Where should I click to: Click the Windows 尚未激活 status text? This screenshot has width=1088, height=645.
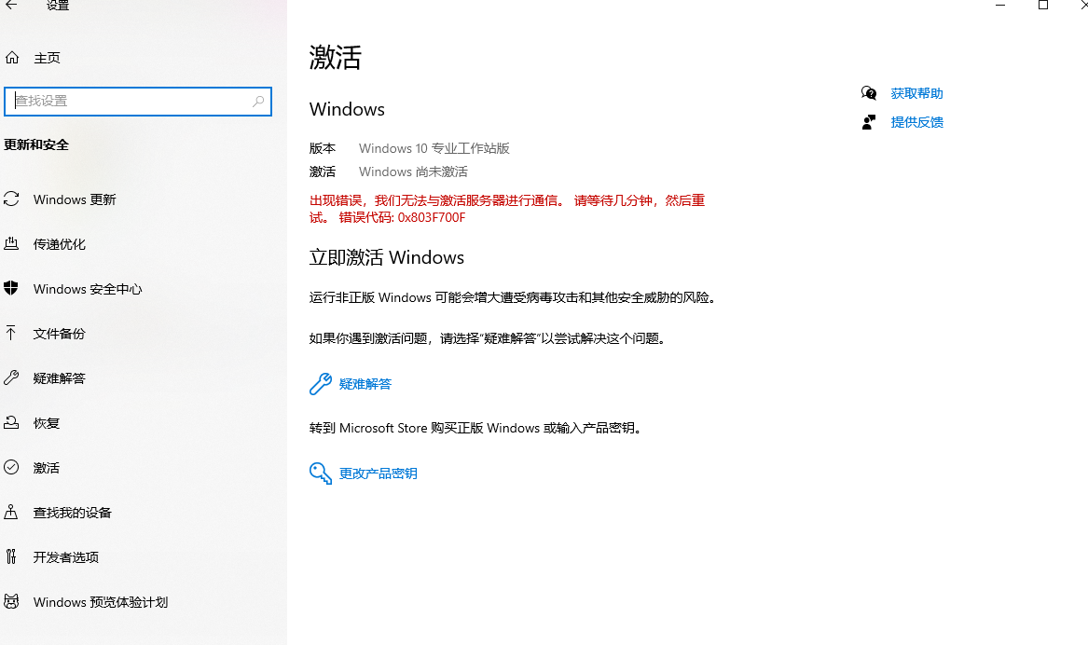pyautogui.click(x=414, y=172)
